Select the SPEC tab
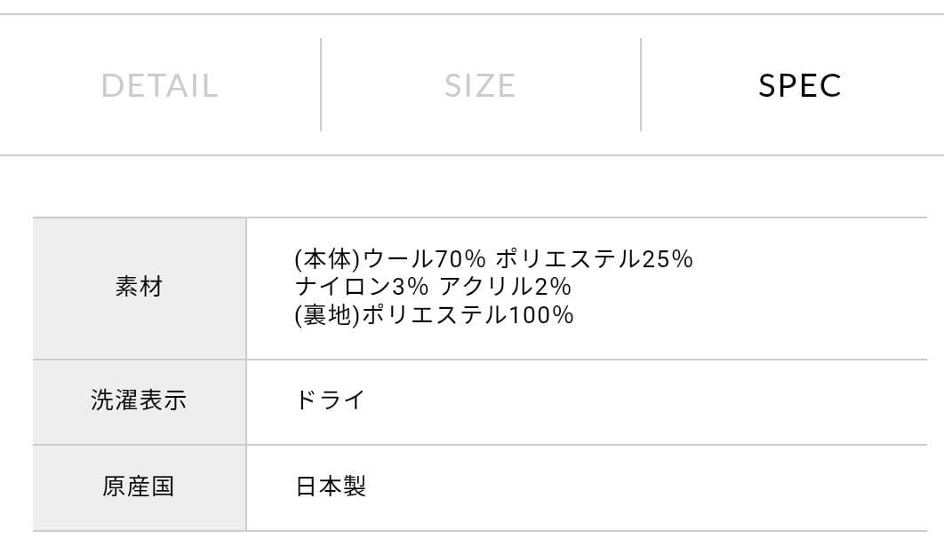 click(799, 85)
